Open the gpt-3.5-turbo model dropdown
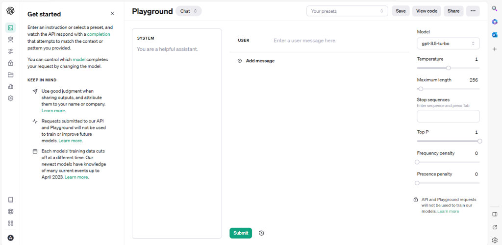The height and width of the screenshot is (245, 502). tap(448, 44)
